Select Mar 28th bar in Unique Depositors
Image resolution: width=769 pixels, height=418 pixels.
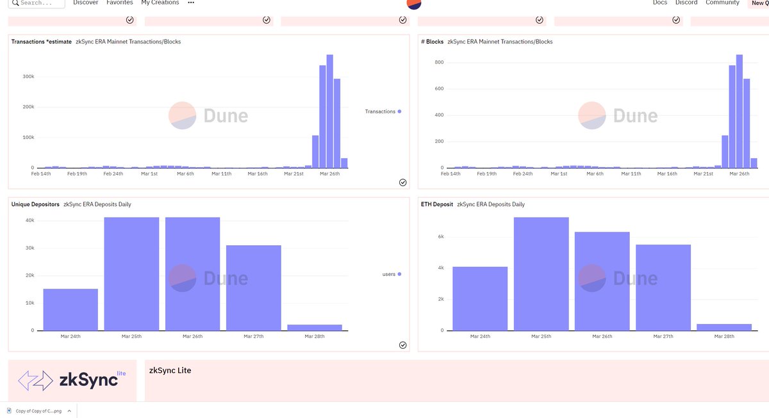point(314,327)
